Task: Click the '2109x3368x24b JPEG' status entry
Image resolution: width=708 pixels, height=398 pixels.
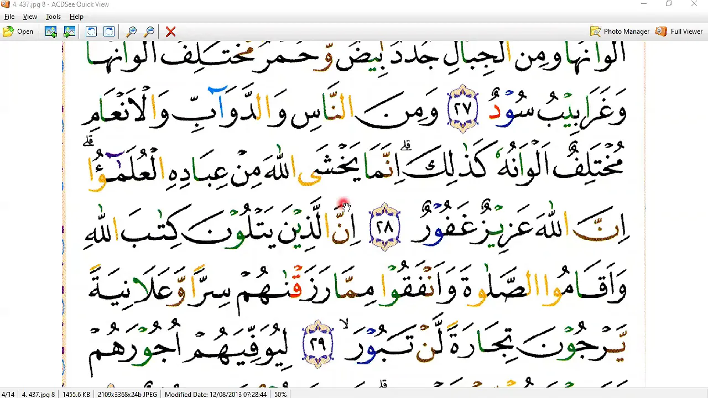Action: 128,394
